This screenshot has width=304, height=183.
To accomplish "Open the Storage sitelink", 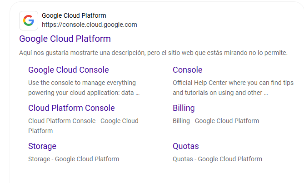I will click(42, 146).
